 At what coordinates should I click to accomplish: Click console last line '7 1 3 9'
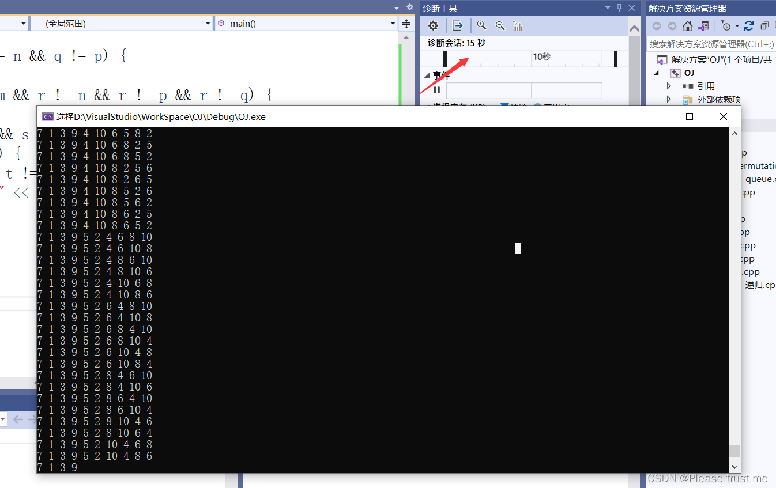(x=58, y=467)
